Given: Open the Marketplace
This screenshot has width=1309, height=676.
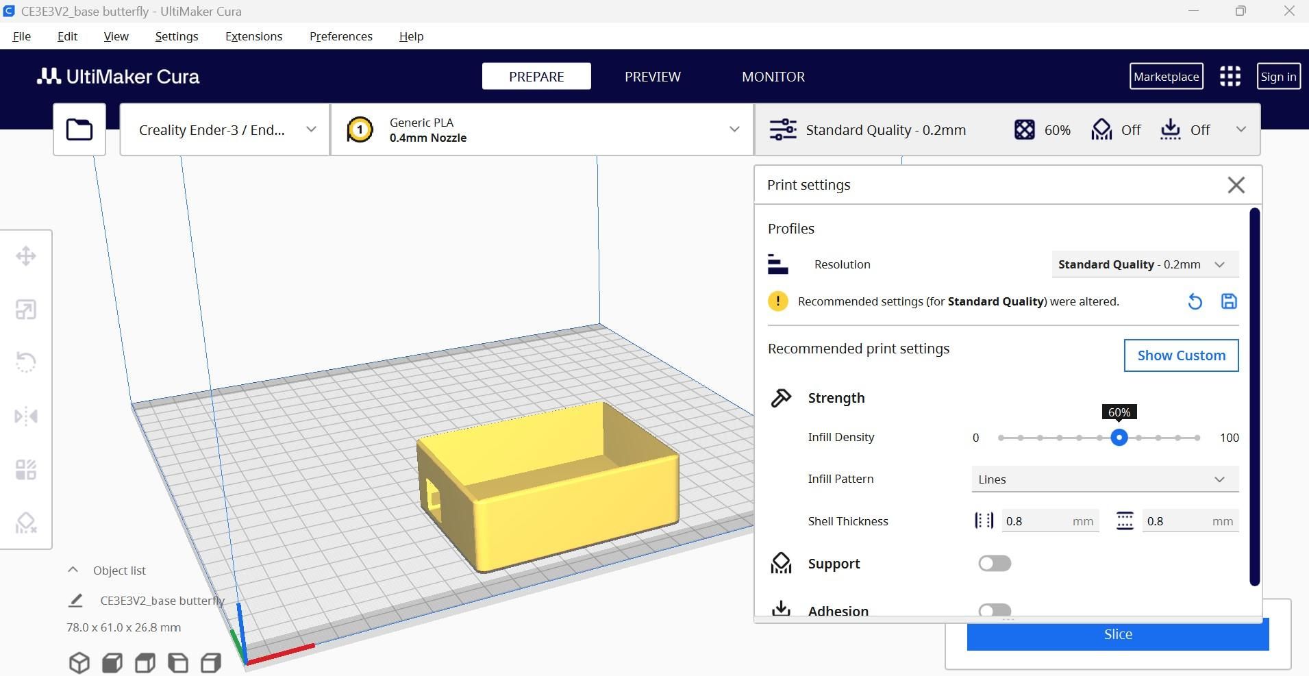Looking at the screenshot, I should (1166, 76).
